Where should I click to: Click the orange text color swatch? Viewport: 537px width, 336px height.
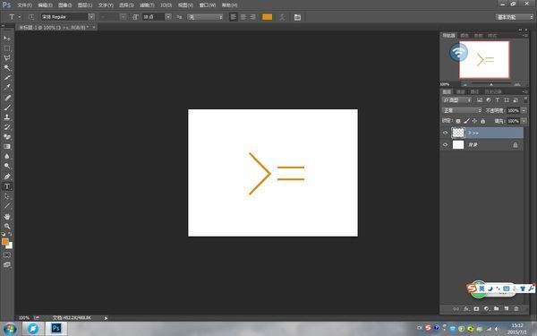(x=267, y=17)
